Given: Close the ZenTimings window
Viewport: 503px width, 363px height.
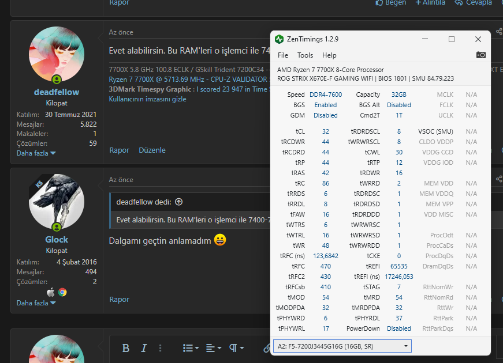Looking at the screenshot, I should tap(478, 39).
